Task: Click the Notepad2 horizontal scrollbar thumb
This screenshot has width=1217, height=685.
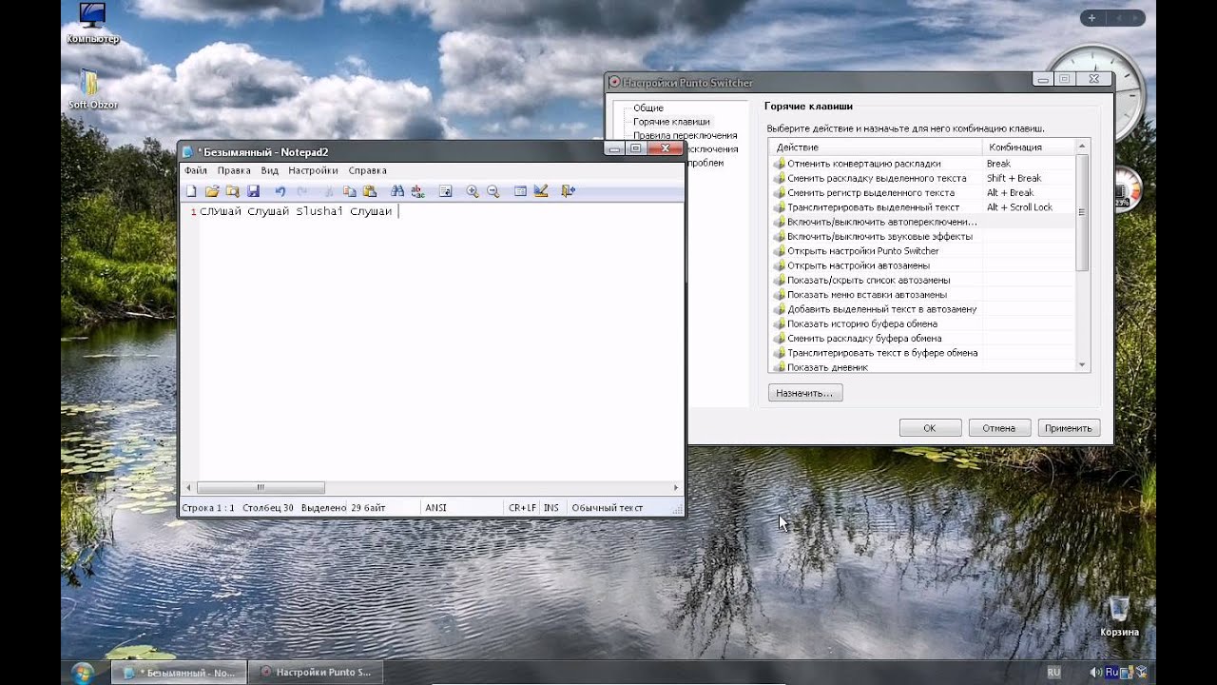Action: click(261, 488)
